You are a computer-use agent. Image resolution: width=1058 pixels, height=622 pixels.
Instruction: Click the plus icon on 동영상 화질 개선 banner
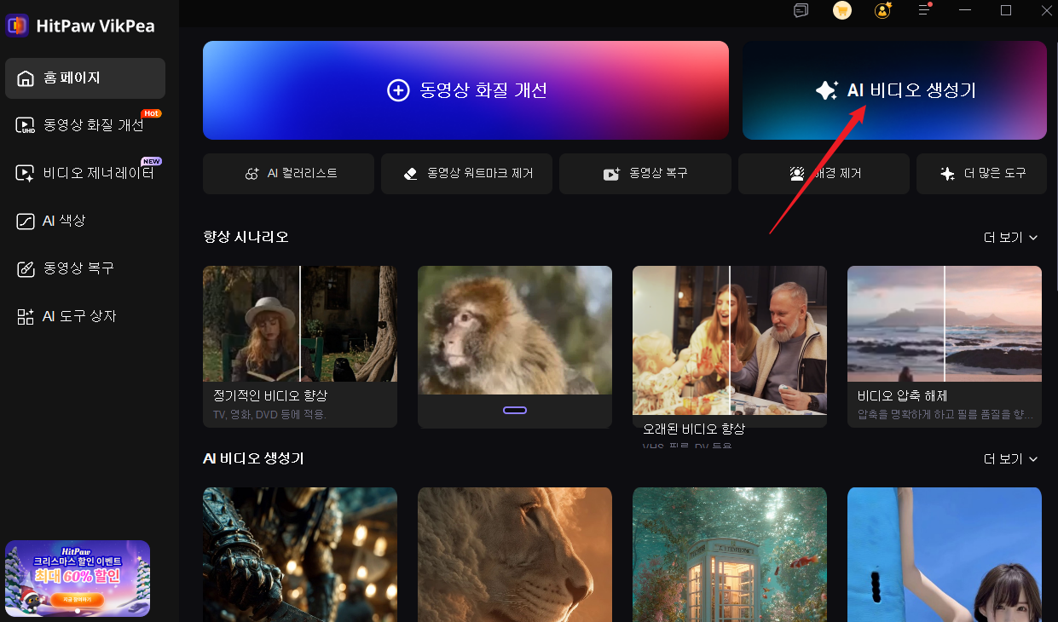click(398, 90)
